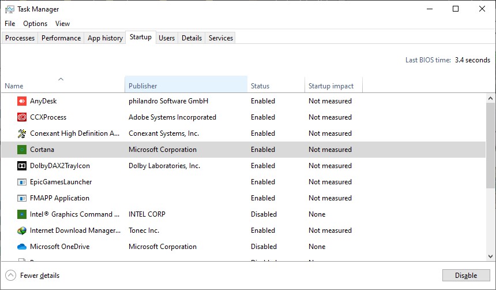Click the FMAPP Application icon
The height and width of the screenshot is (290, 496).
22,198
